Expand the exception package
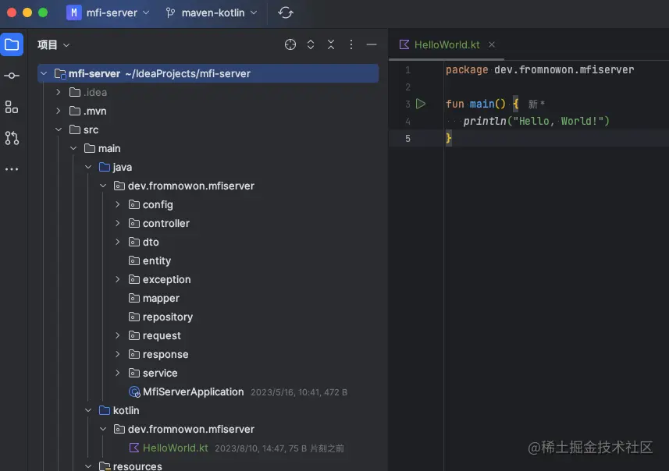This screenshot has width=669, height=471. pos(118,279)
